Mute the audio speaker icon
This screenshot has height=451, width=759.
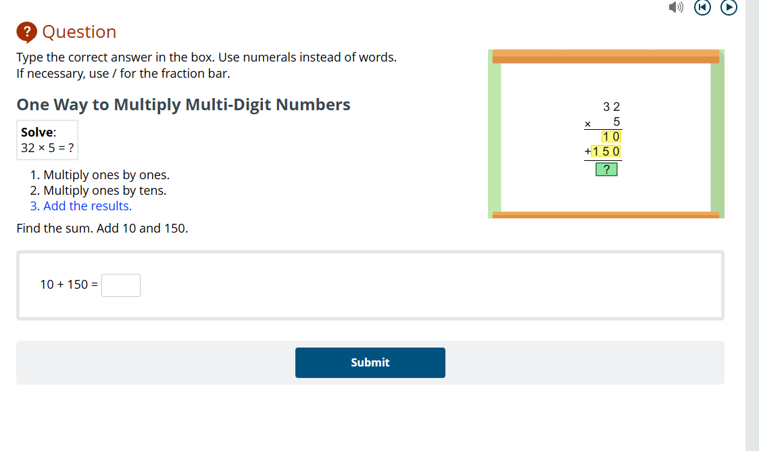click(x=675, y=7)
